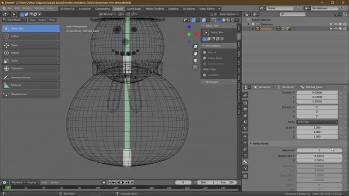Collapse the Pose Options panel
The image size is (349, 196).
pos(213,46)
